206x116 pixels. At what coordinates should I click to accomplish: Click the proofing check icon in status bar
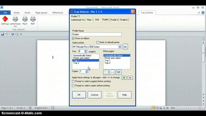point(30,108)
